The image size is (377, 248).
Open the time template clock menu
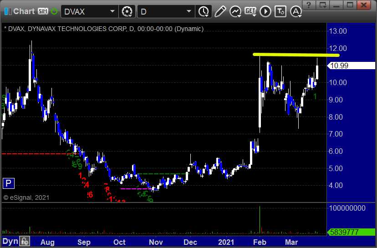click(x=204, y=11)
